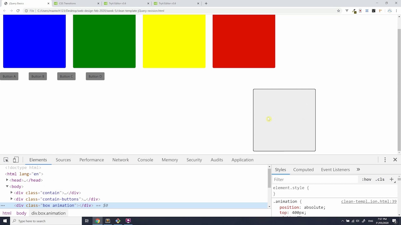The height and width of the screenshot is (225, 401).
Task: Expand div class contain-buttons node
Action: pyautogui.click(x=12, y=199)
